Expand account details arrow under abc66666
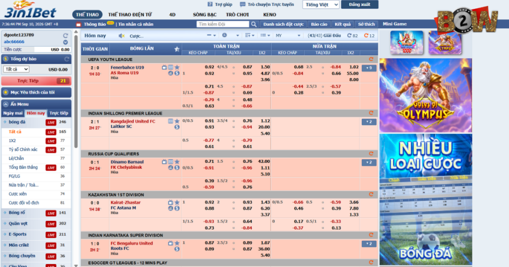 (65, 42)
